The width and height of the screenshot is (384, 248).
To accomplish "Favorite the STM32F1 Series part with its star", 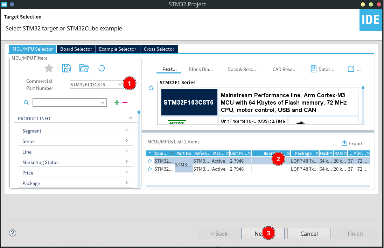I will 151,88.
